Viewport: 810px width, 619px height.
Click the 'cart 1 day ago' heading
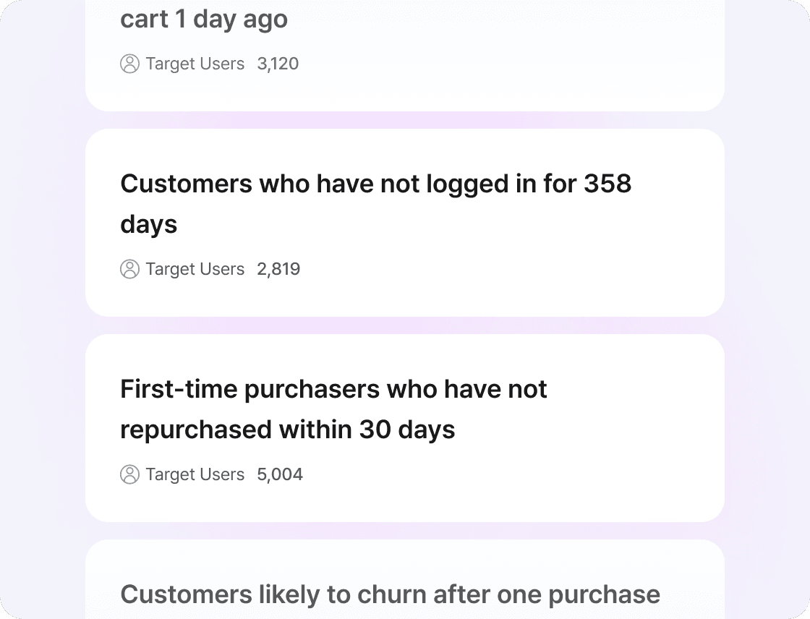click(x=204, y=20)
